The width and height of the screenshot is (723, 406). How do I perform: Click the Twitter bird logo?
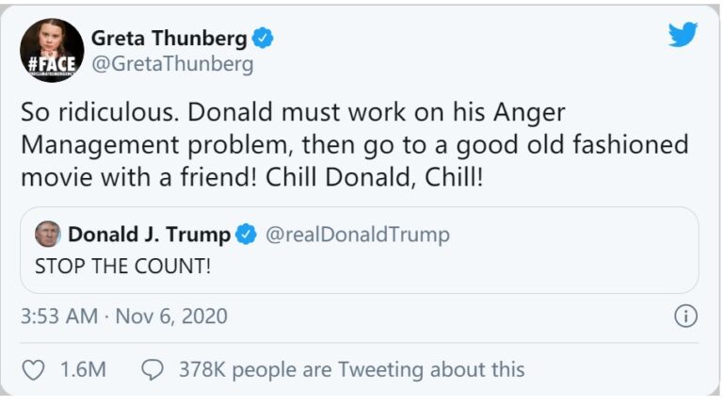(683, 35)
